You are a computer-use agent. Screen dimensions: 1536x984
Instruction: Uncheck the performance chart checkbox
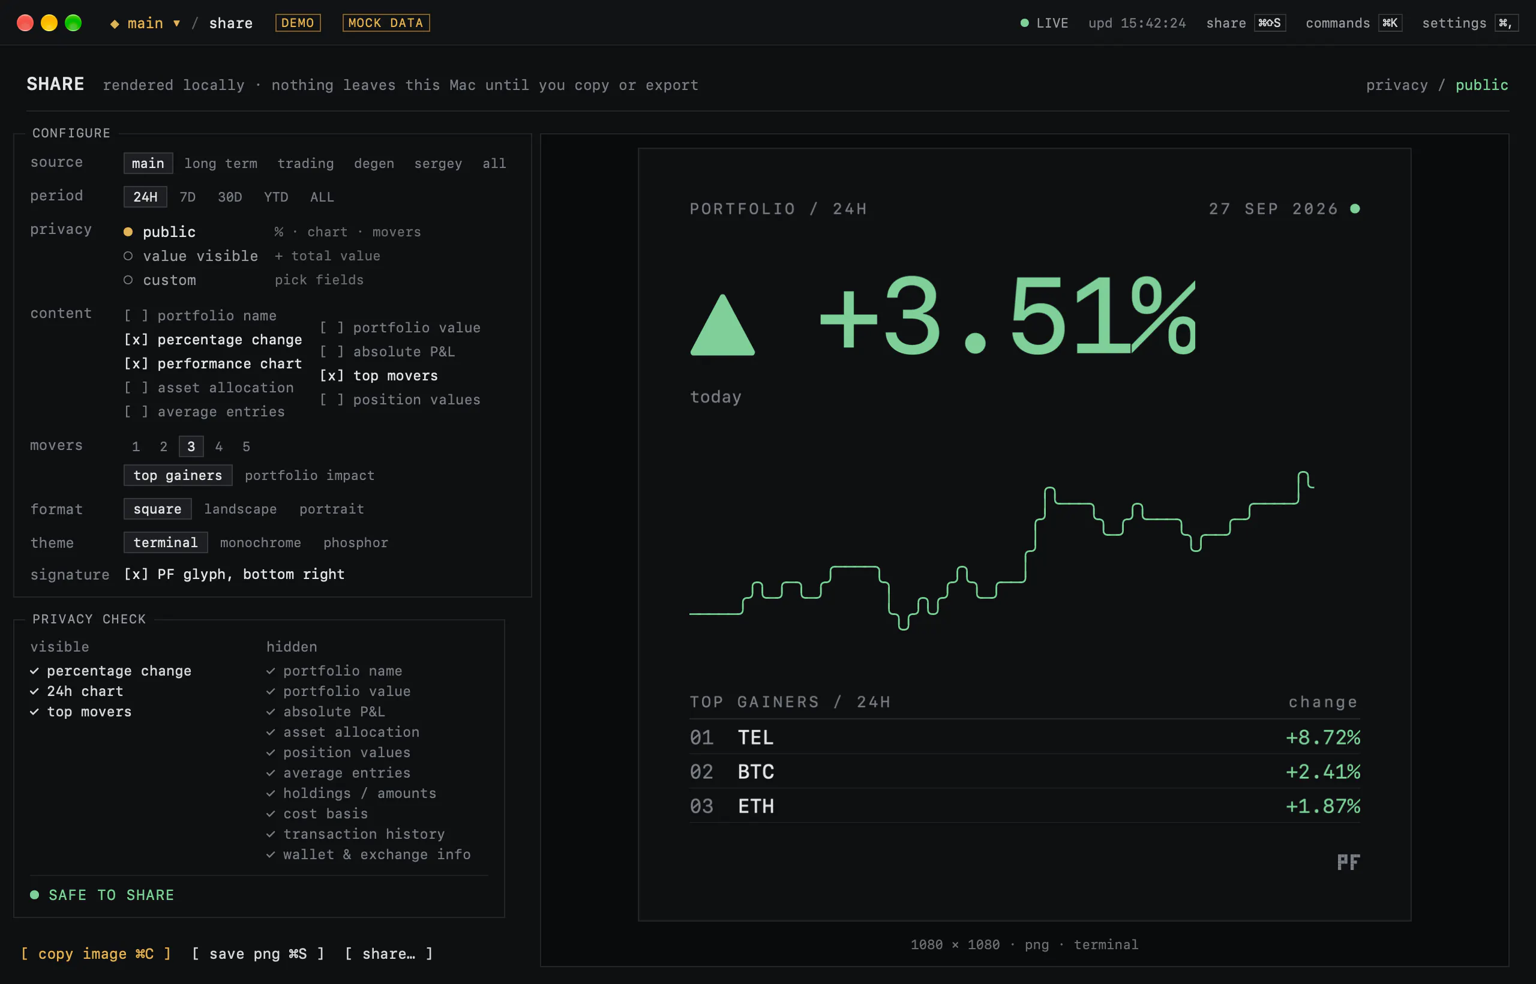point(136,364)
